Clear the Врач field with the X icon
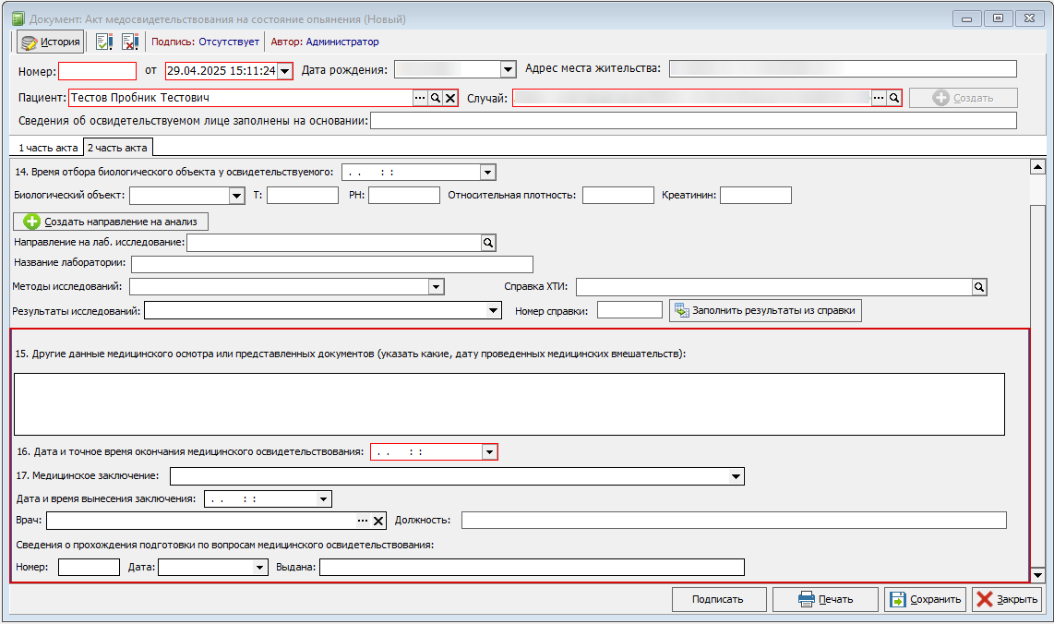This screenshot has height=624, width=1054. click(x=378, y=521)
